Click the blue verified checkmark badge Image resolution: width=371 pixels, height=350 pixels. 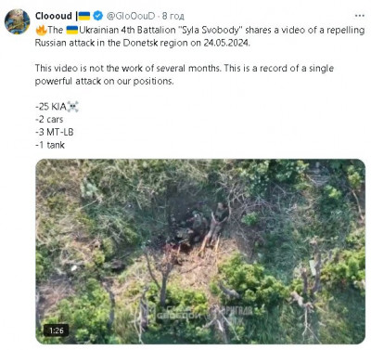(x=97, y=16)
